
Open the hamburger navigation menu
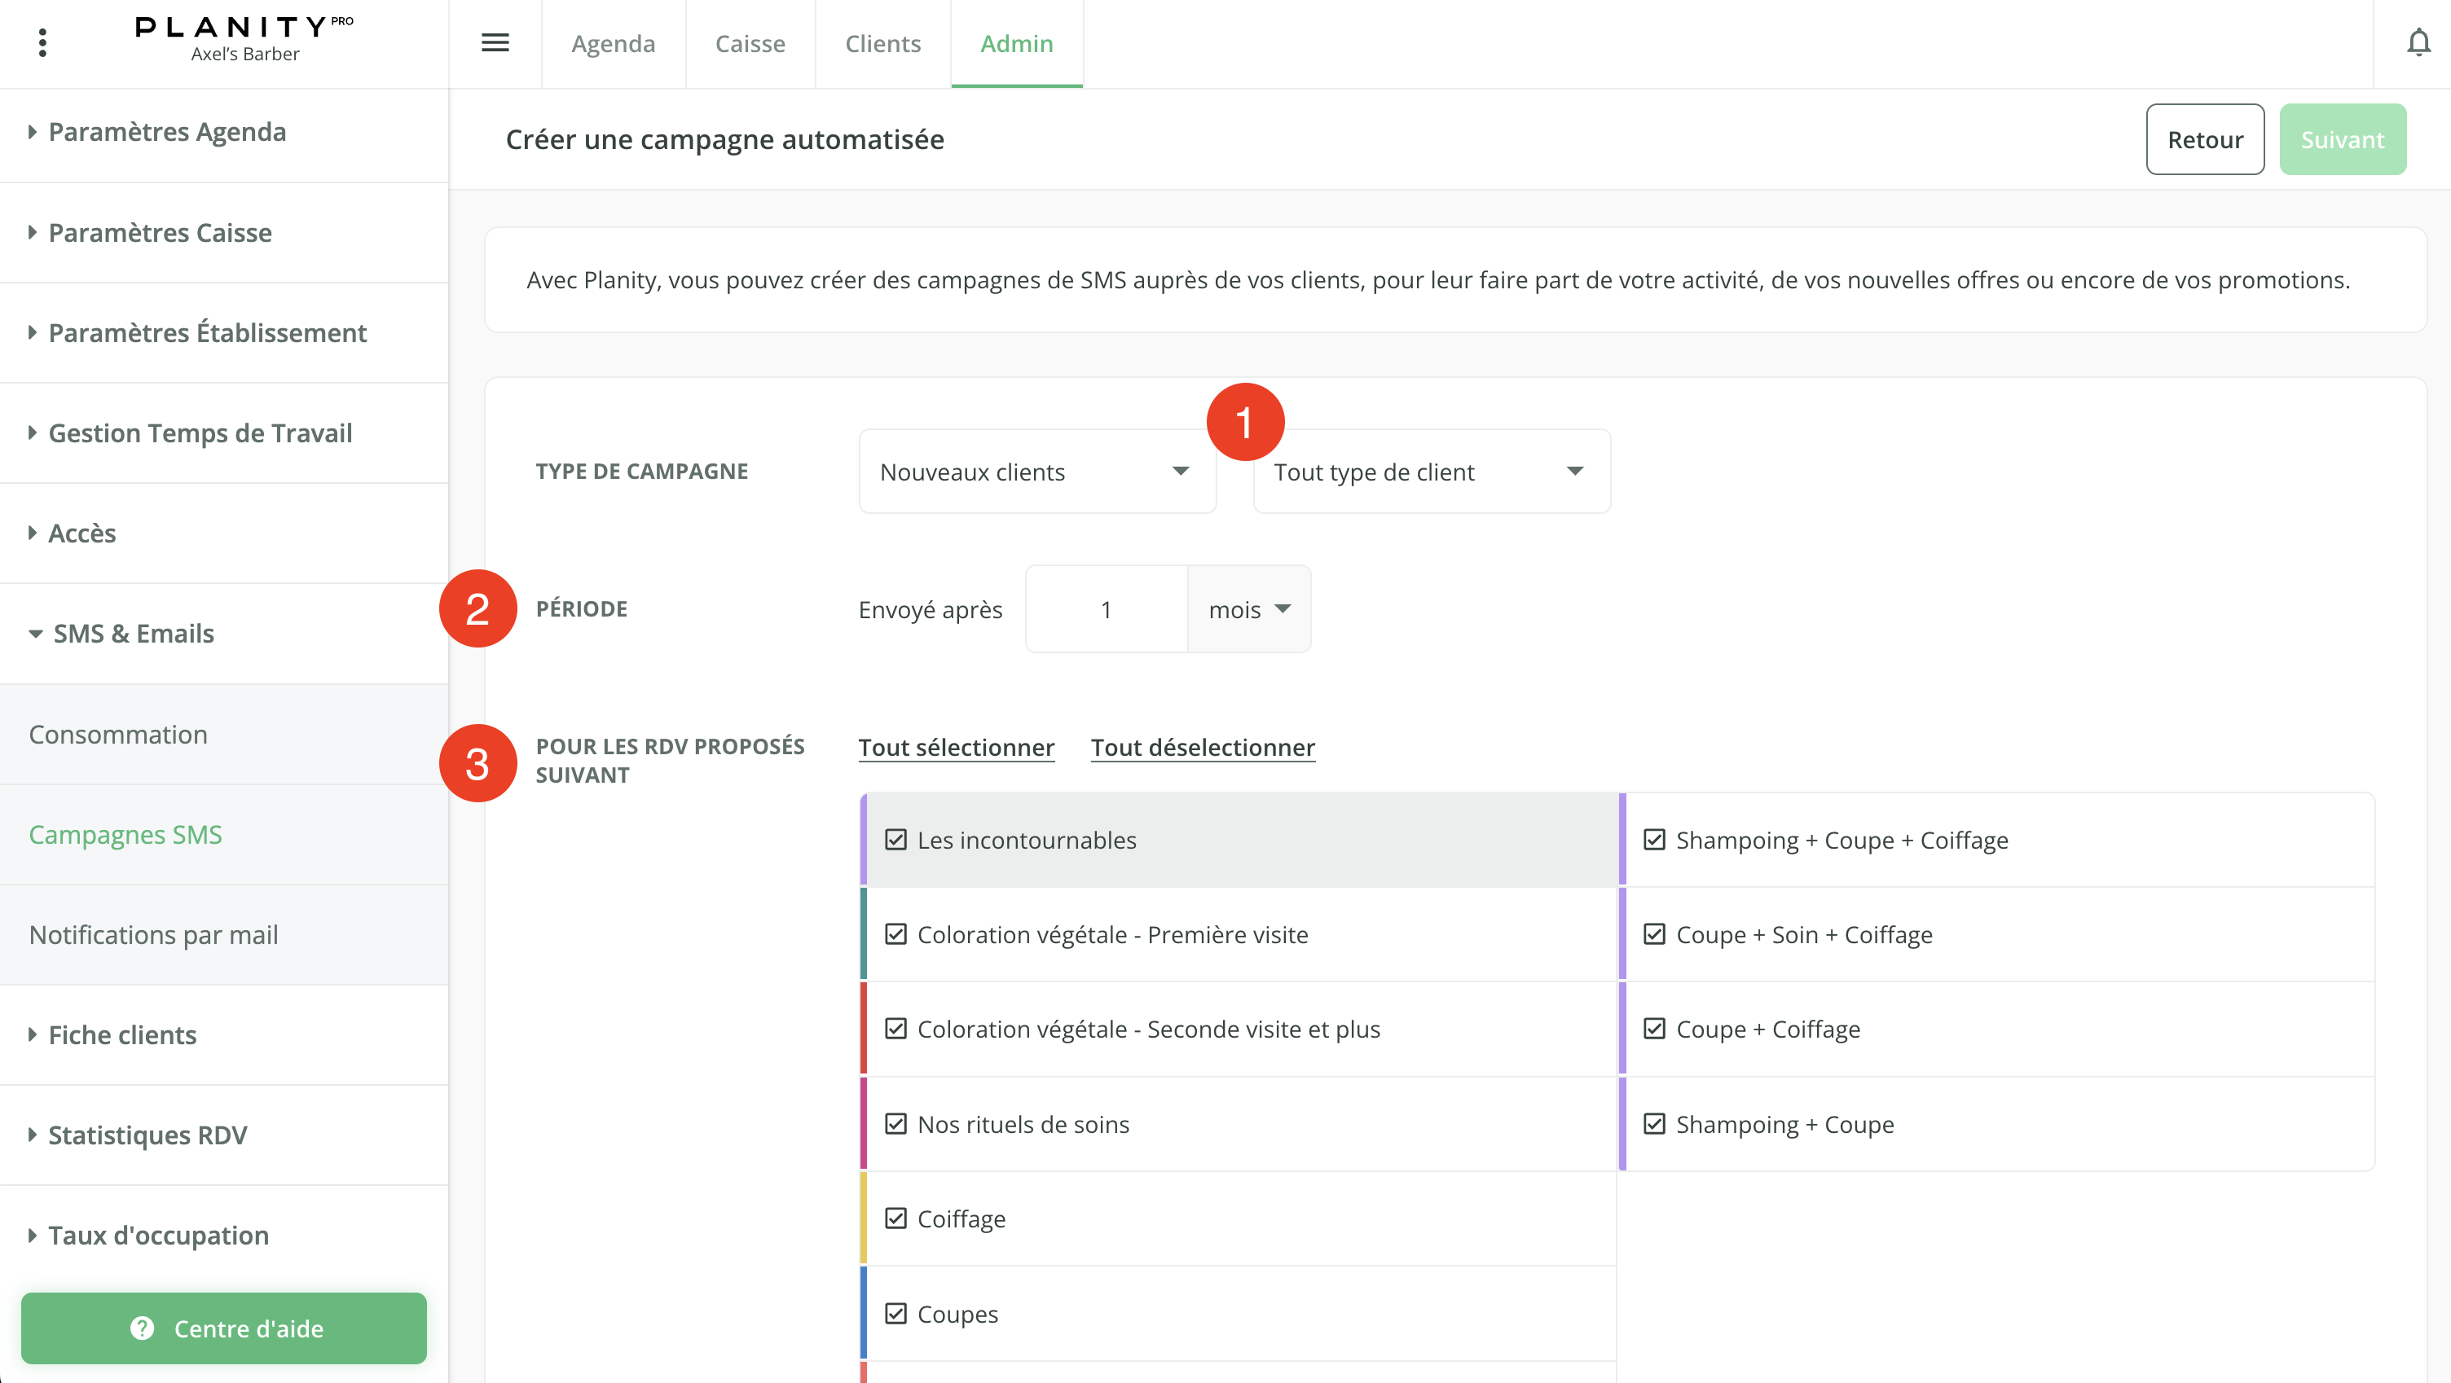click(495, 43)
